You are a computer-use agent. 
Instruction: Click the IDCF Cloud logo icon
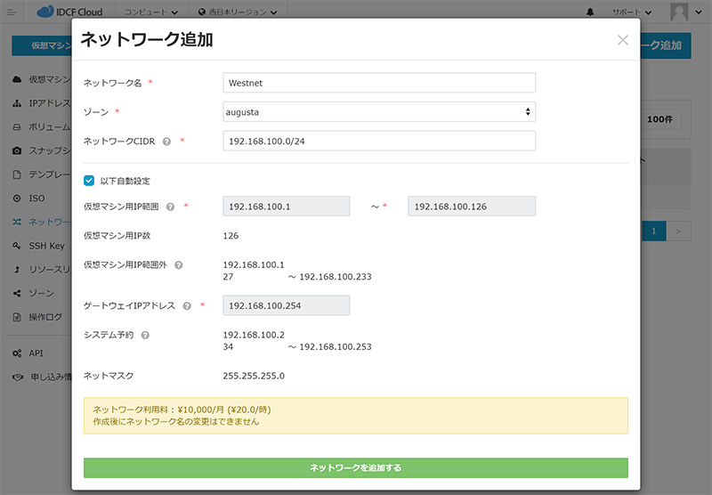click(x=46, y=12)
